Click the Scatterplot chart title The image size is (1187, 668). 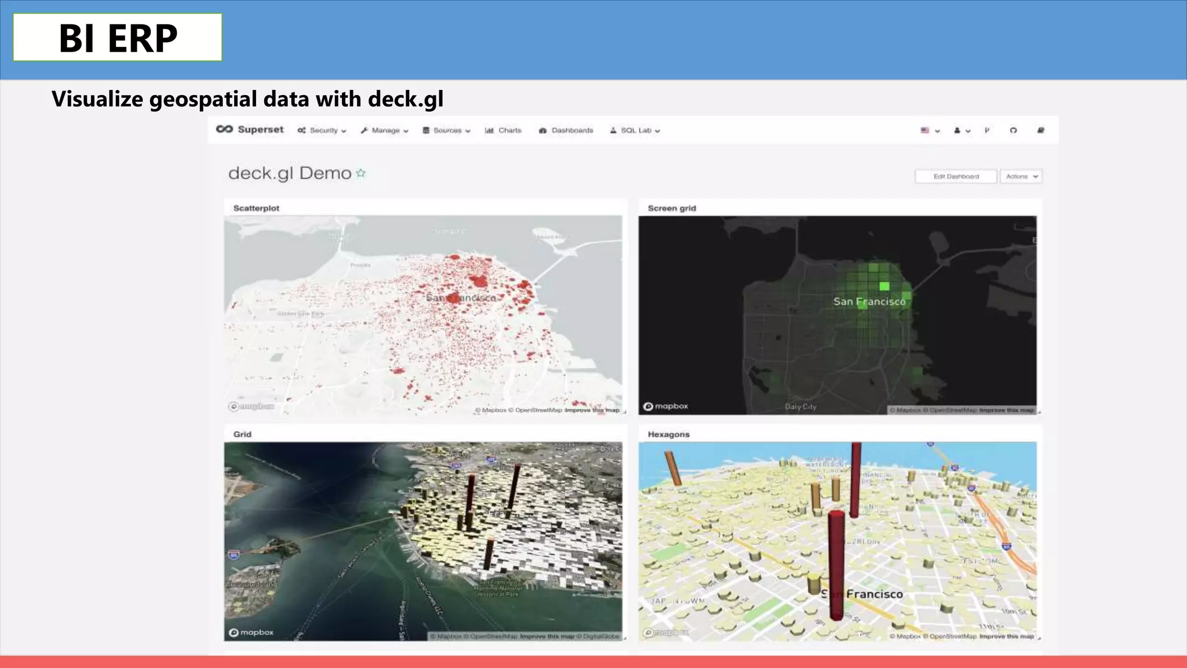tap(256, 208)
